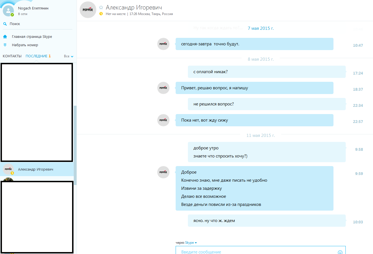This screenshot has height=254, width=373.
Task: Click the 'Введите сообщение' message input
Action: click(x=261, y=250)
